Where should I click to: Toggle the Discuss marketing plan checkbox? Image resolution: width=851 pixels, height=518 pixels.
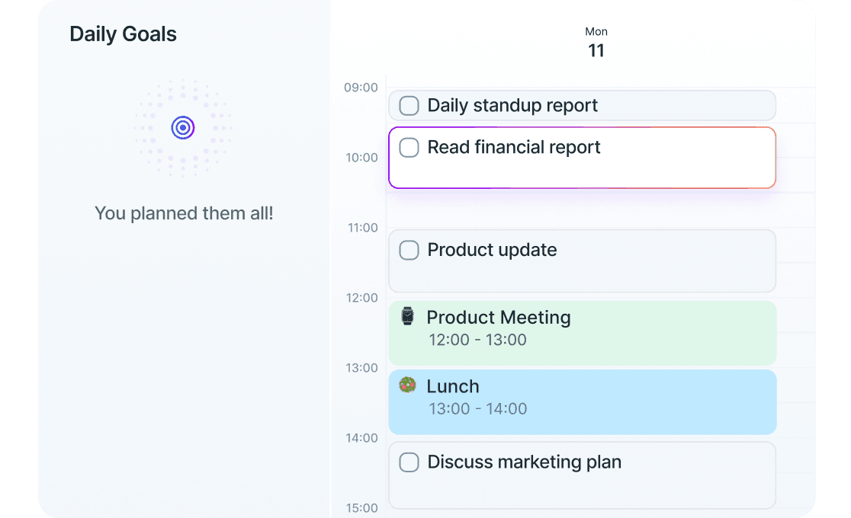tap(409, 462)
